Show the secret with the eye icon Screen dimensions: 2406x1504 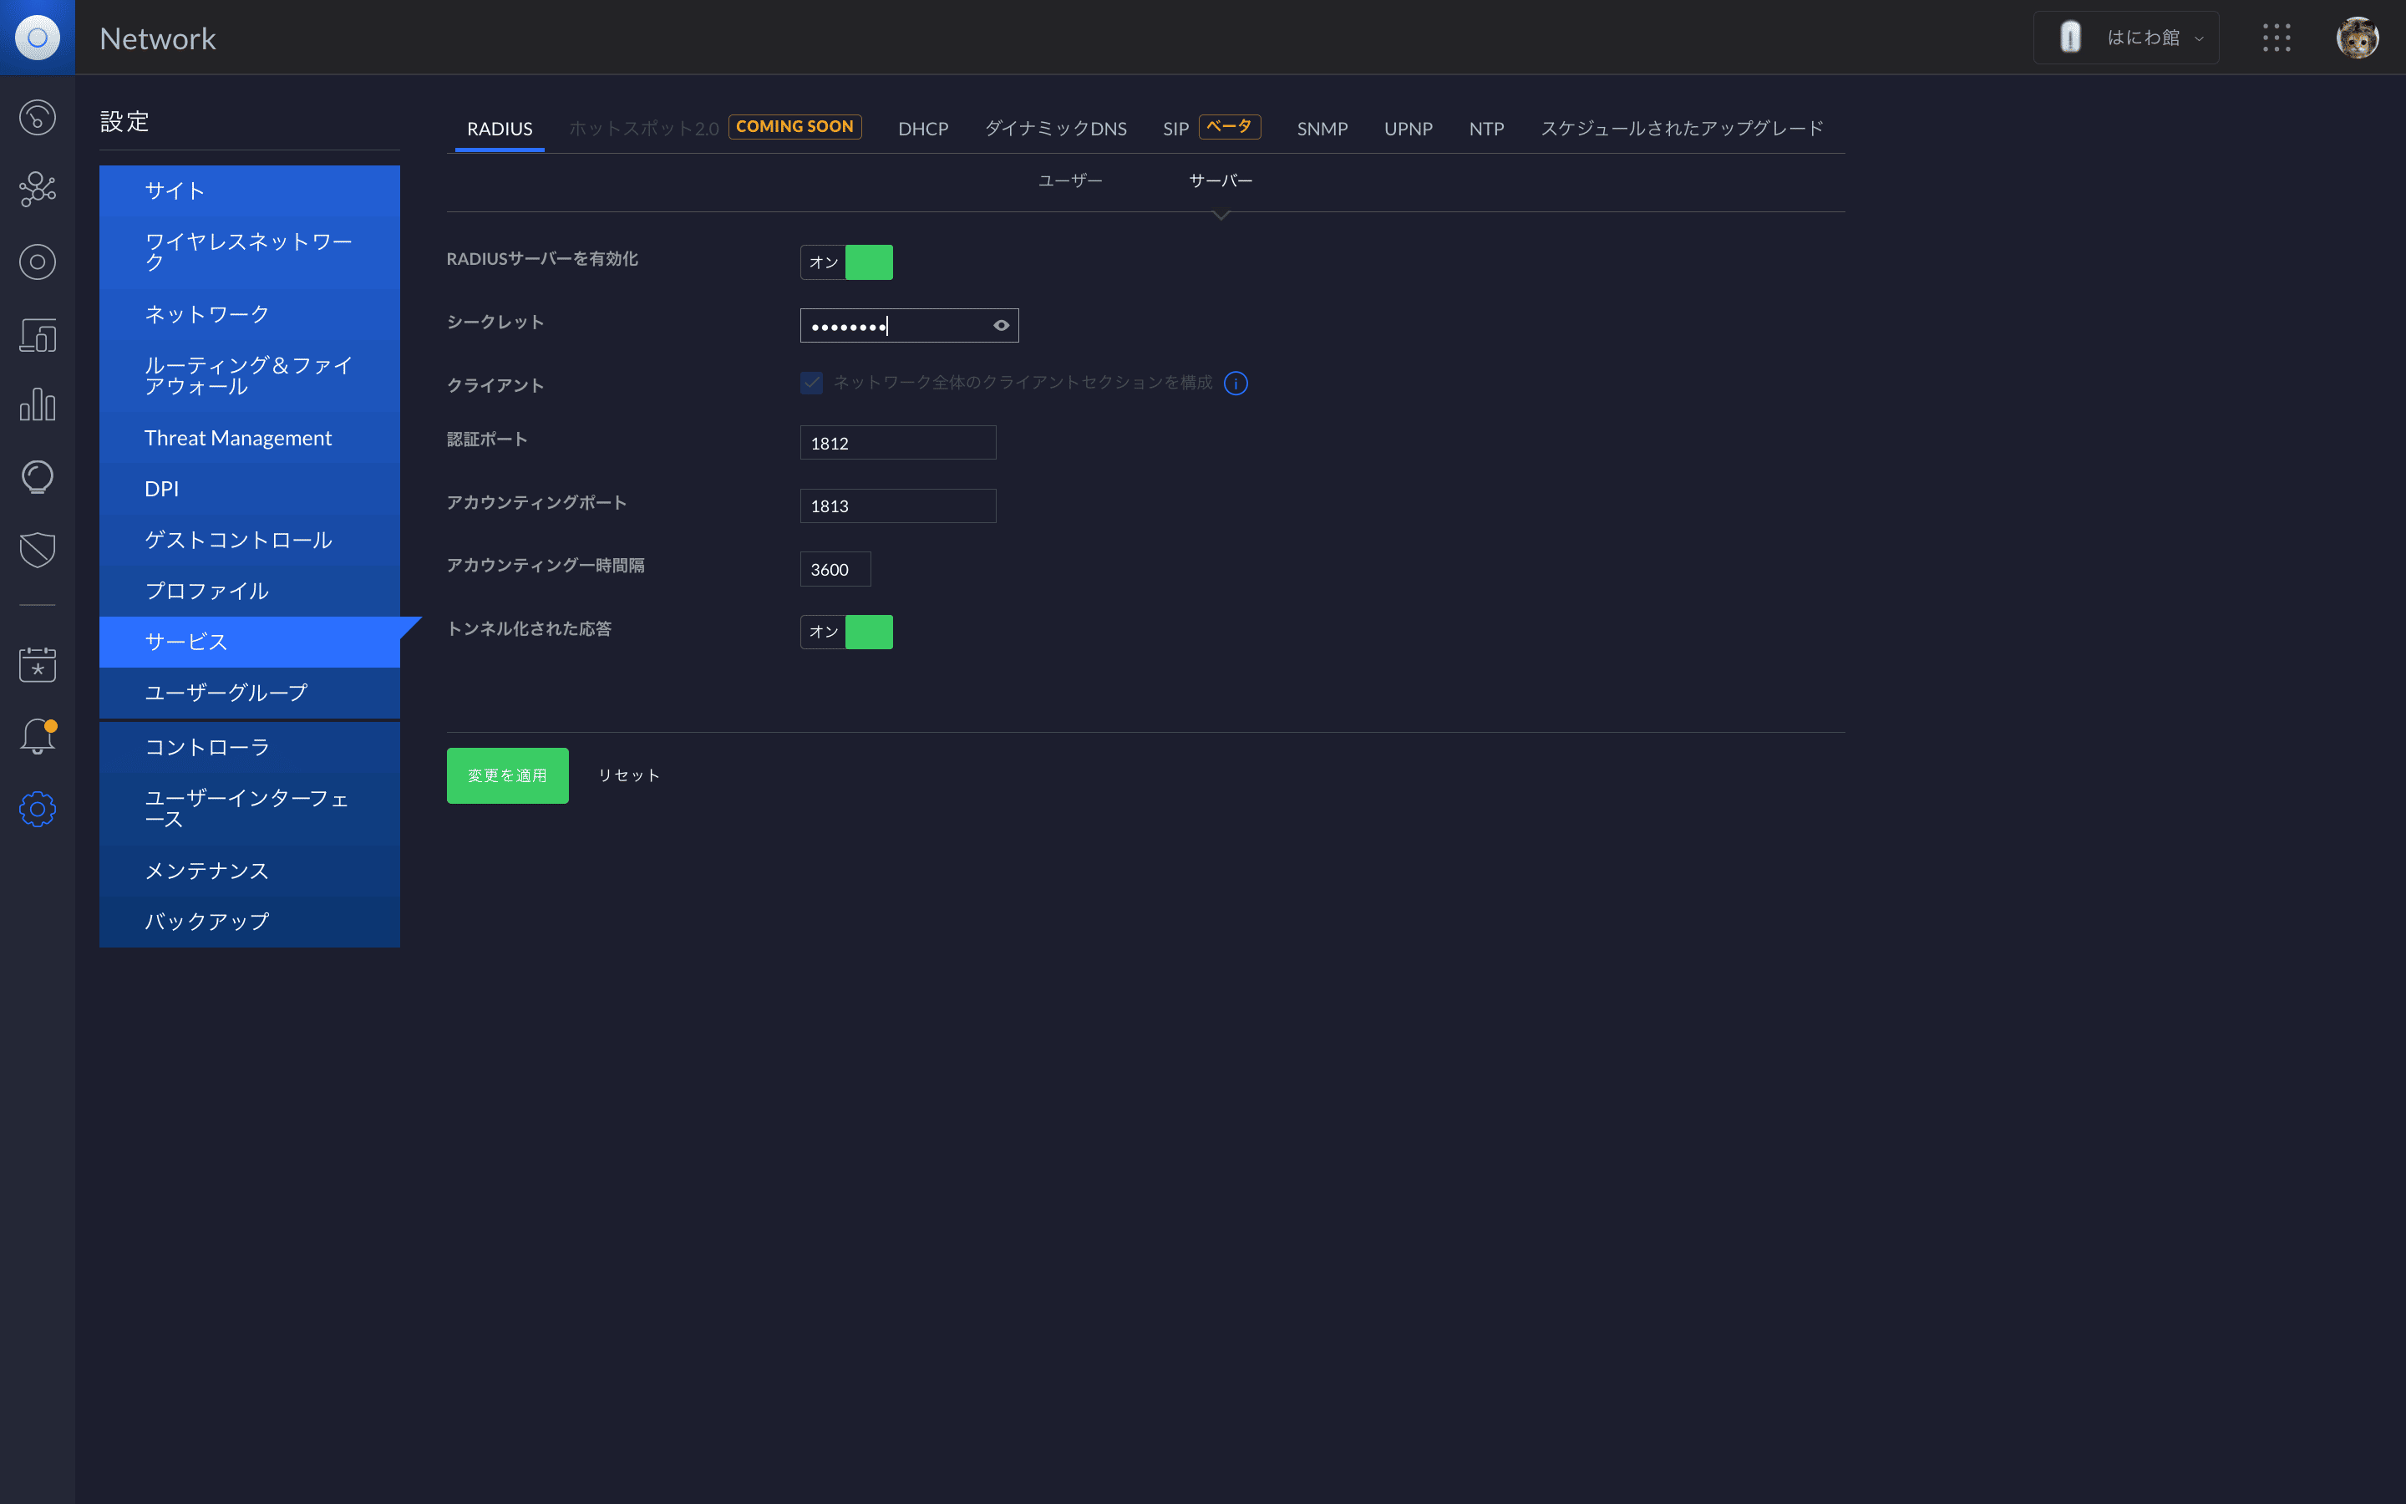[x=1001, y=325]
